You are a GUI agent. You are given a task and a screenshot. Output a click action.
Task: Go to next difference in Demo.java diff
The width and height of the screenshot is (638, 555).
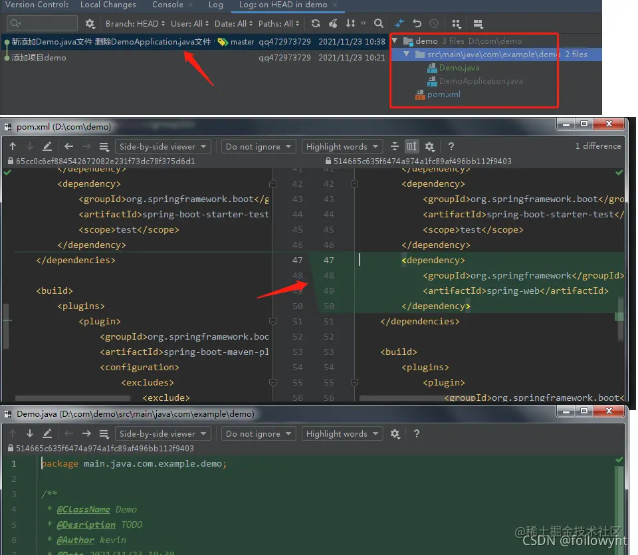tap(30, 434)
